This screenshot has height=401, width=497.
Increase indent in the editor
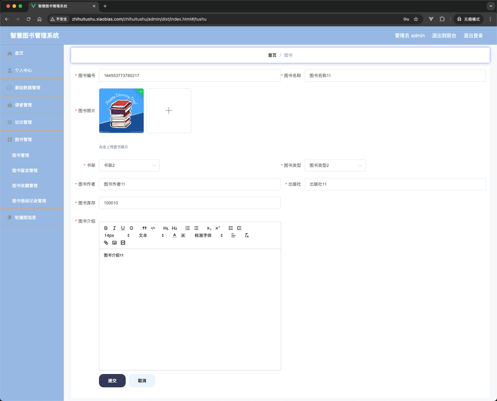coord(239,228)
